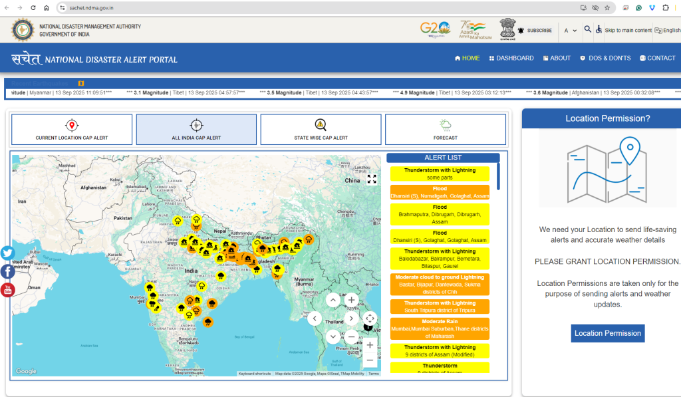Pause the earthquake ticker with the orange icon
Image resolution: width=681 pixels, height=397 pixels.
[81, 83]
